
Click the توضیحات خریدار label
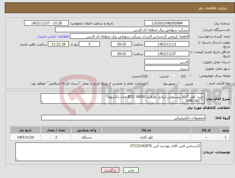[216, 152]
